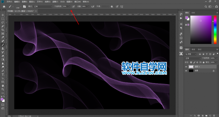This screenshot has height=117, width=219.
Task: Open the painting mode dropdown
Action: 43,7
